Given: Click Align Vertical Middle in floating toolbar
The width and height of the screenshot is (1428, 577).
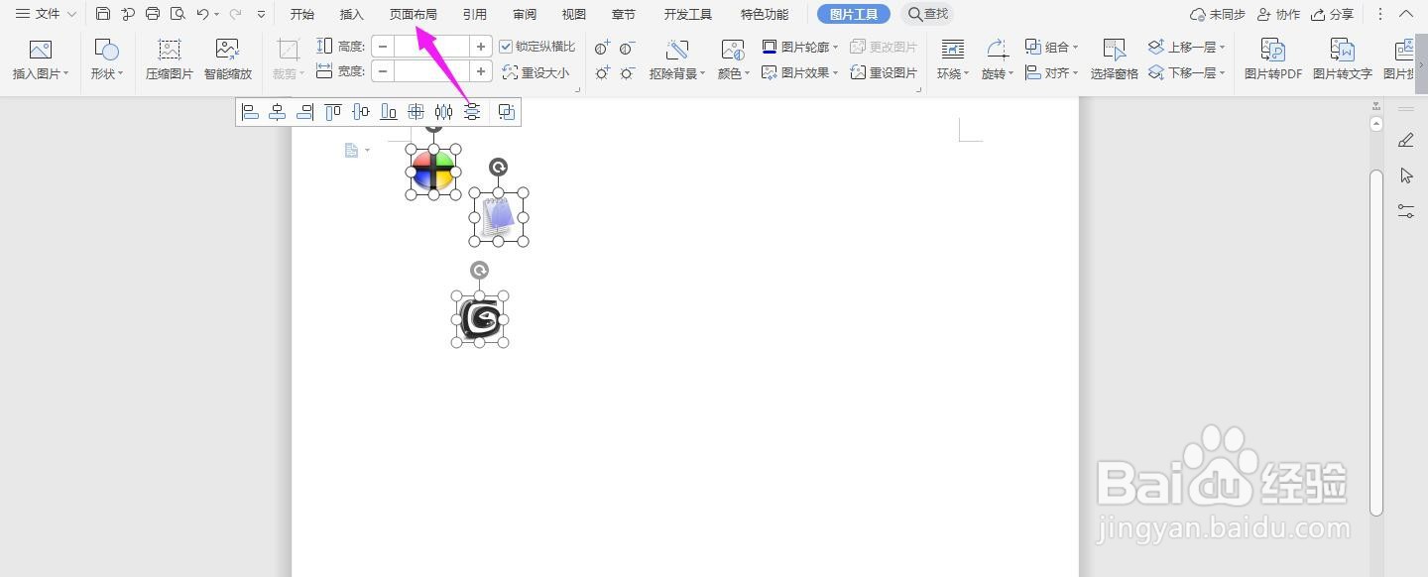Looking at the screenshot, I should click(361, 112).
